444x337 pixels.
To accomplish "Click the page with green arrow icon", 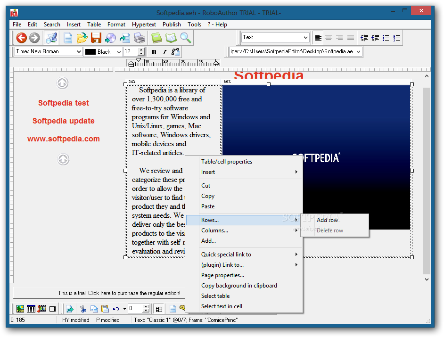I will click(x=124, y=38).
